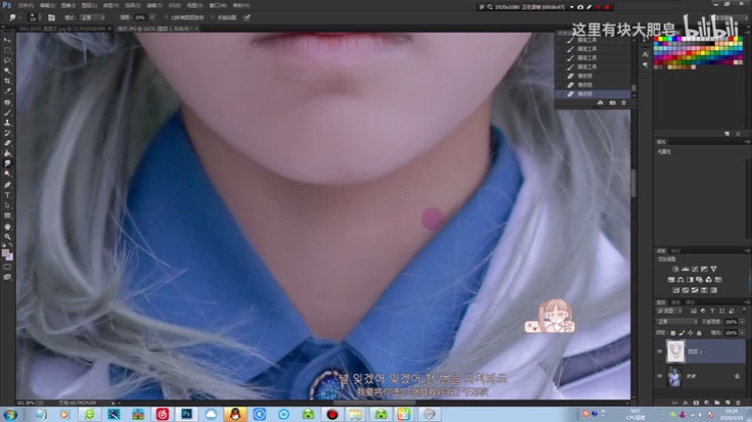
Task: Open the layer filter type dropdown
Action: [670, 312]
